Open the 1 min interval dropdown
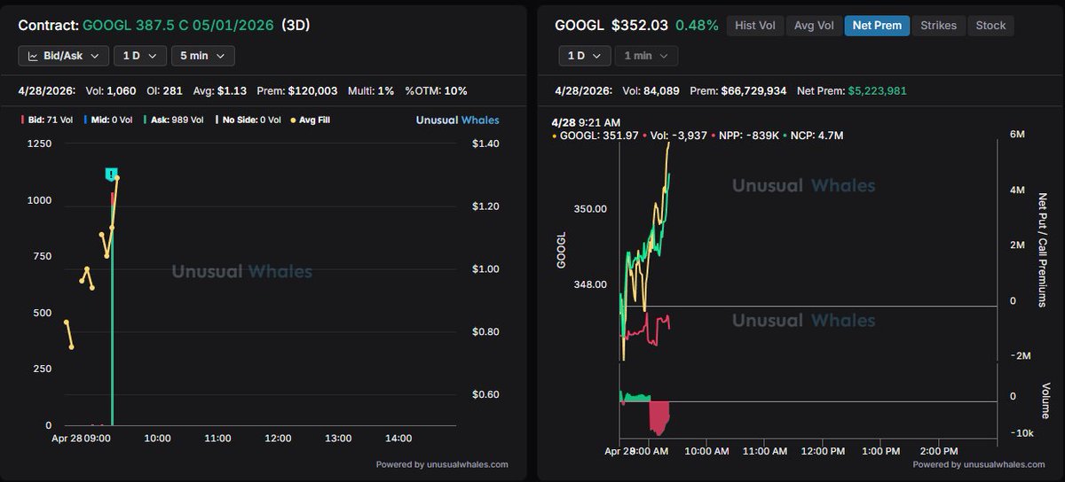The image size is (1065, 482). (647, 56)
